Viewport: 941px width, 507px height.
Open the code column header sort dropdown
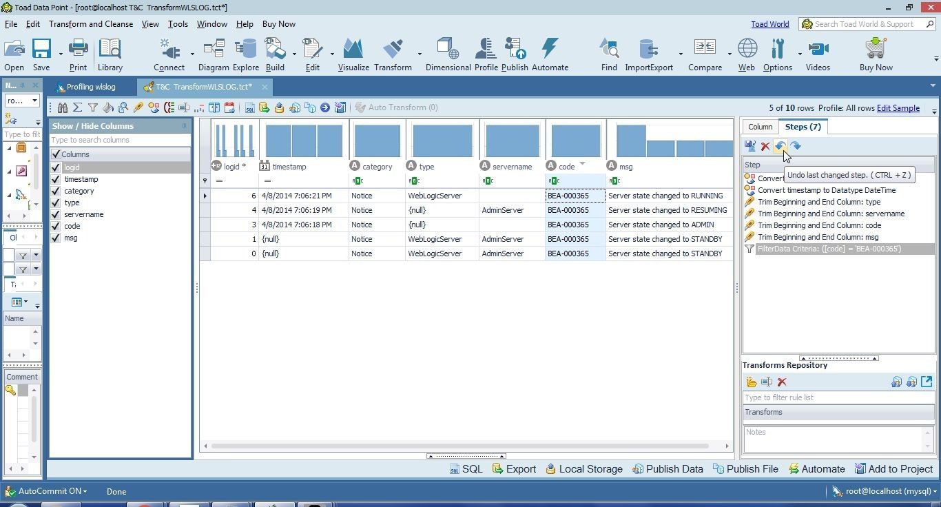click(x=582, y=164)
